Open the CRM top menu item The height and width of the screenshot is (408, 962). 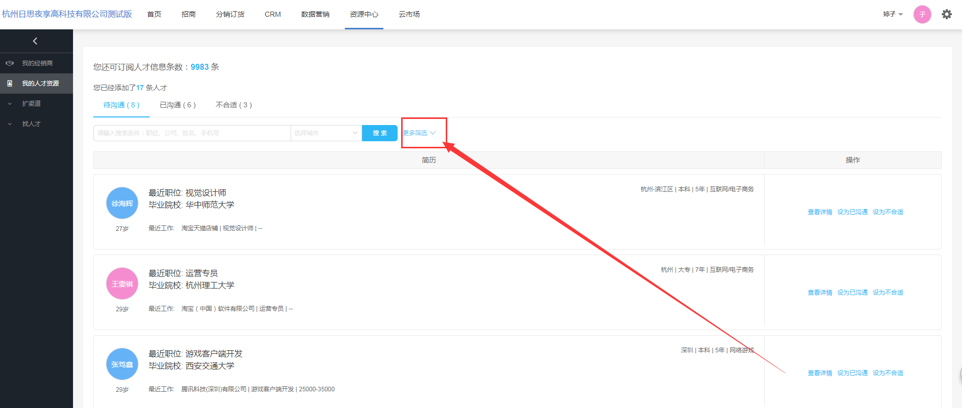pos(272,14)
